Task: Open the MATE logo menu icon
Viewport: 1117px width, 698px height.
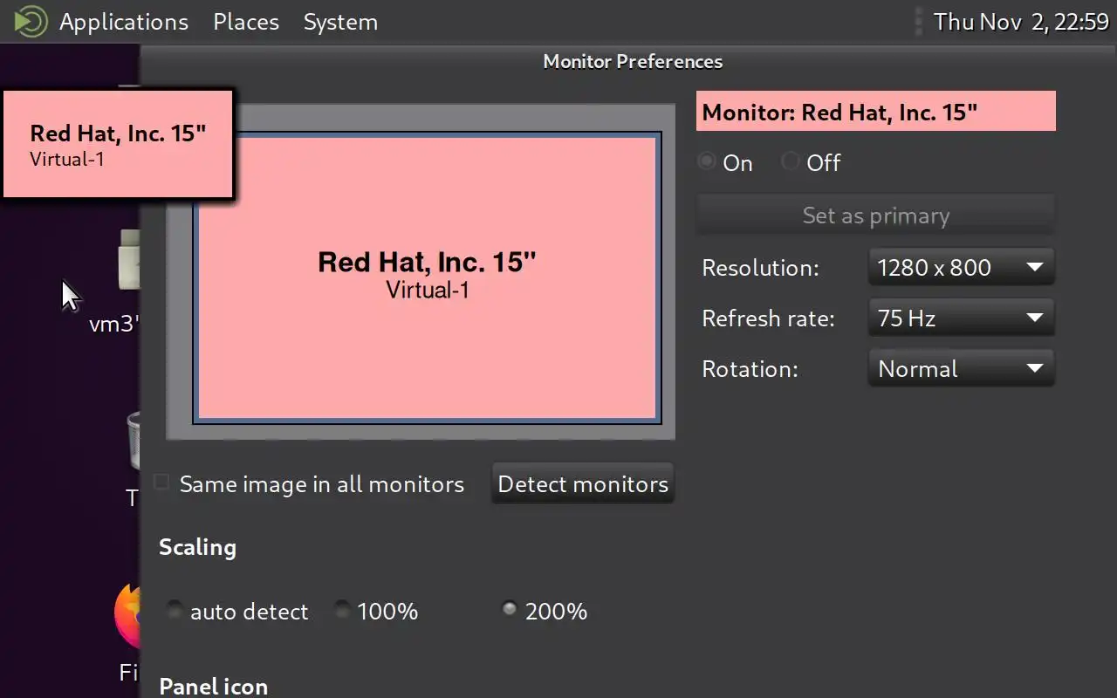Action: click(x=30, y=21)
